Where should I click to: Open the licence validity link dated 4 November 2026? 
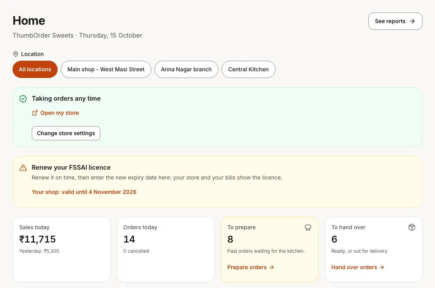click(x=84, y=192)
